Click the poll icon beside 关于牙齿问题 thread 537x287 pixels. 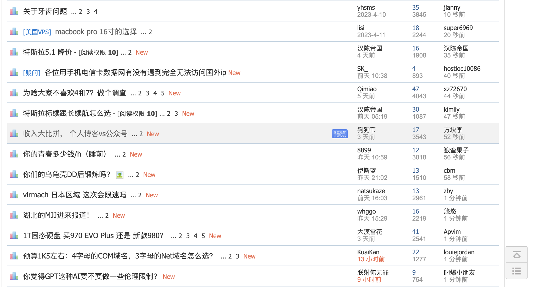(x=14, y=11)
